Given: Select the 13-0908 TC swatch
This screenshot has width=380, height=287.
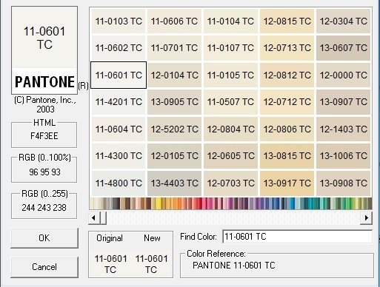Looking at the screenshot, I should pos(344,183).
